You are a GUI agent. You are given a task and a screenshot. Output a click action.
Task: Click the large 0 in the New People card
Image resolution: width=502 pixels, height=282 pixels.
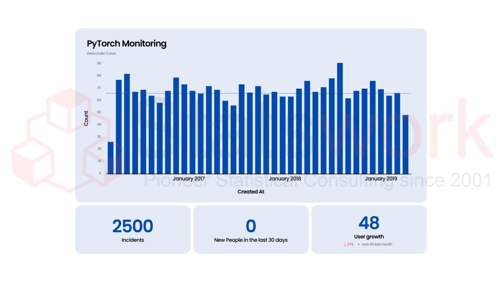(x=251, y=226)
